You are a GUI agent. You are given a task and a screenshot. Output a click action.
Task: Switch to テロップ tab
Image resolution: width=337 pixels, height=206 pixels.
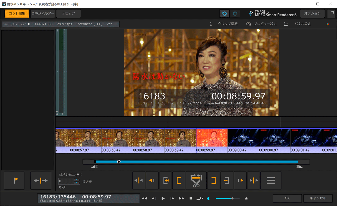[68, 13]
